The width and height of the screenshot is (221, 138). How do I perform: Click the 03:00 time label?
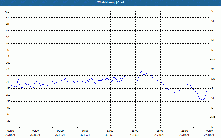35,131
